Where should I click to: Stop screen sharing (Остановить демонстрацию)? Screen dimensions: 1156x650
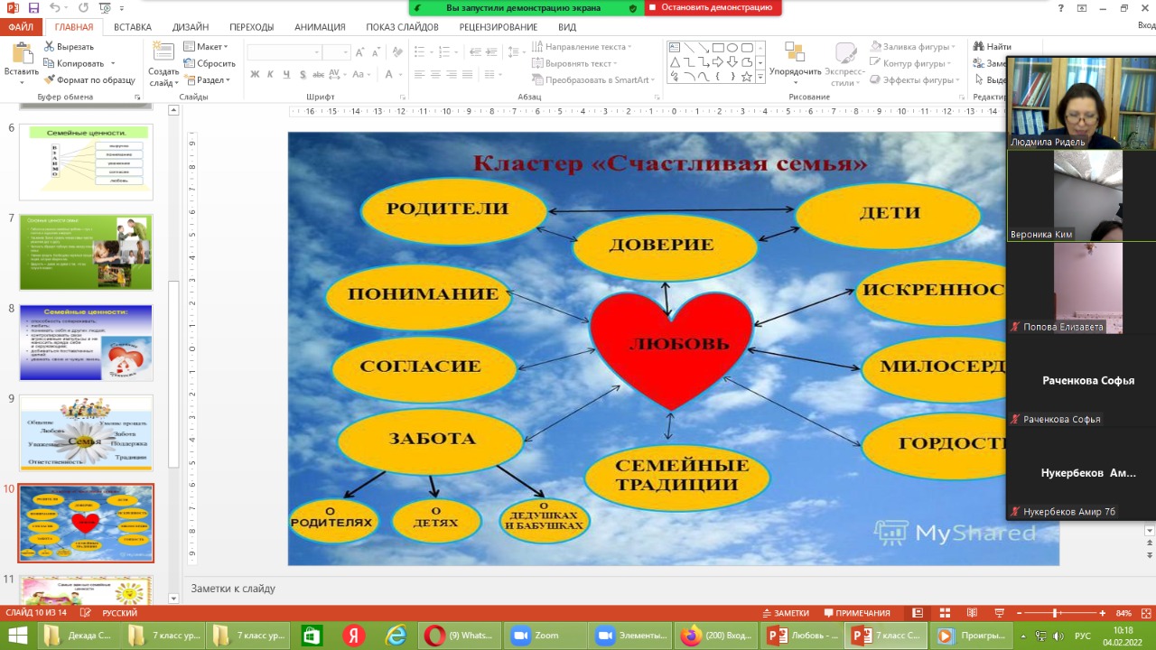(713, 7)
